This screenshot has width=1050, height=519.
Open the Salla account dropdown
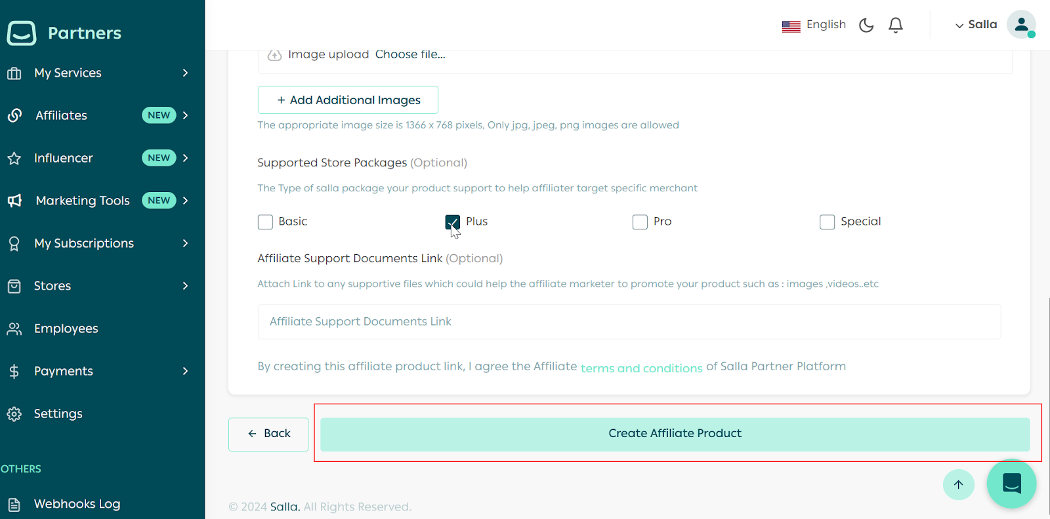(976, 25)
